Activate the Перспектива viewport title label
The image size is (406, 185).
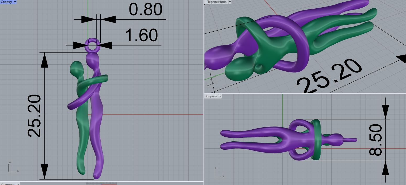(x=216, y=2)
